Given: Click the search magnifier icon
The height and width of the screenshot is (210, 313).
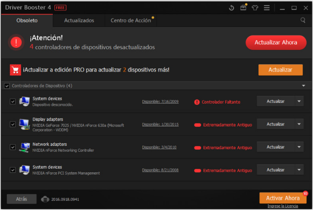Looking at the screenshot, I should (x=303, y=20).
